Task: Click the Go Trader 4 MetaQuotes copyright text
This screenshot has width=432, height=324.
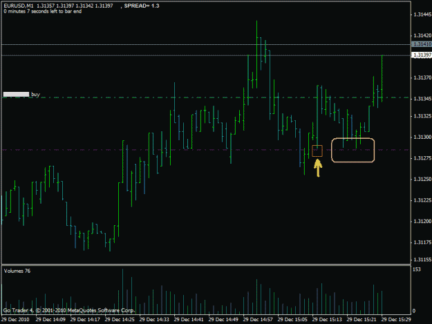Action: (x=69, y=310)
